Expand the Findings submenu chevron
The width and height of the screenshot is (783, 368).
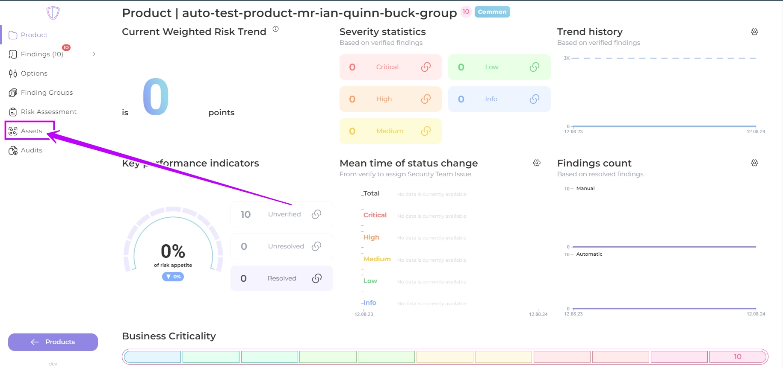pyautogui.click(x=94, y=54)
